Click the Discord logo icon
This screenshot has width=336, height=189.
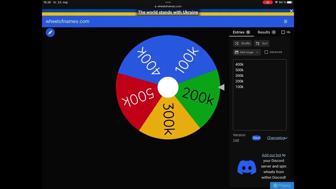[247, 167]
